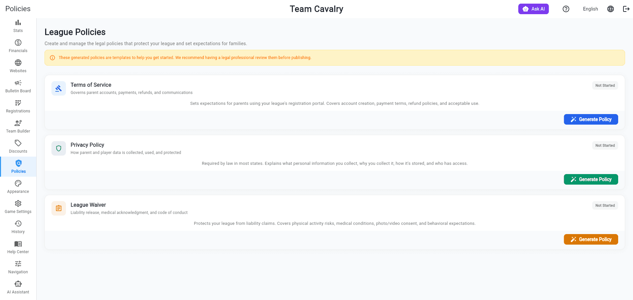Open the AI Assistant robot icon
This screenshot has height=300, width=633.
coord(18,284)
